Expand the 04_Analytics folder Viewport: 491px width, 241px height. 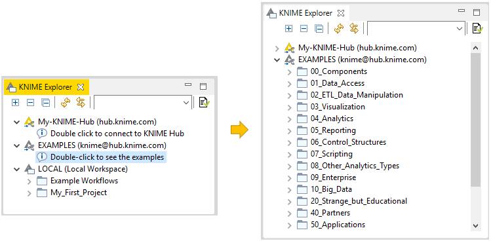[289, 119]
